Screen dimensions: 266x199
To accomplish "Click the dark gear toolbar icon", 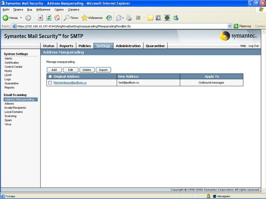I will pos(167,18).
